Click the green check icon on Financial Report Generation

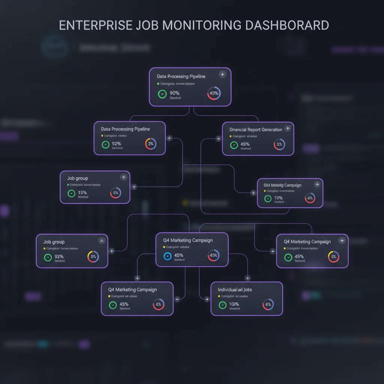234,144
